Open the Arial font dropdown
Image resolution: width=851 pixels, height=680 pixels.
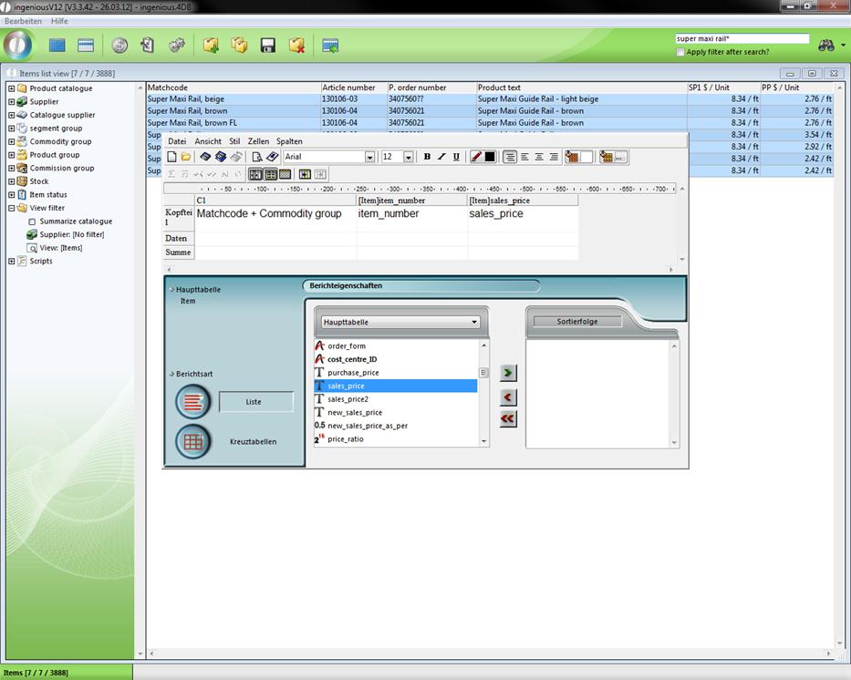click(369, 157)
